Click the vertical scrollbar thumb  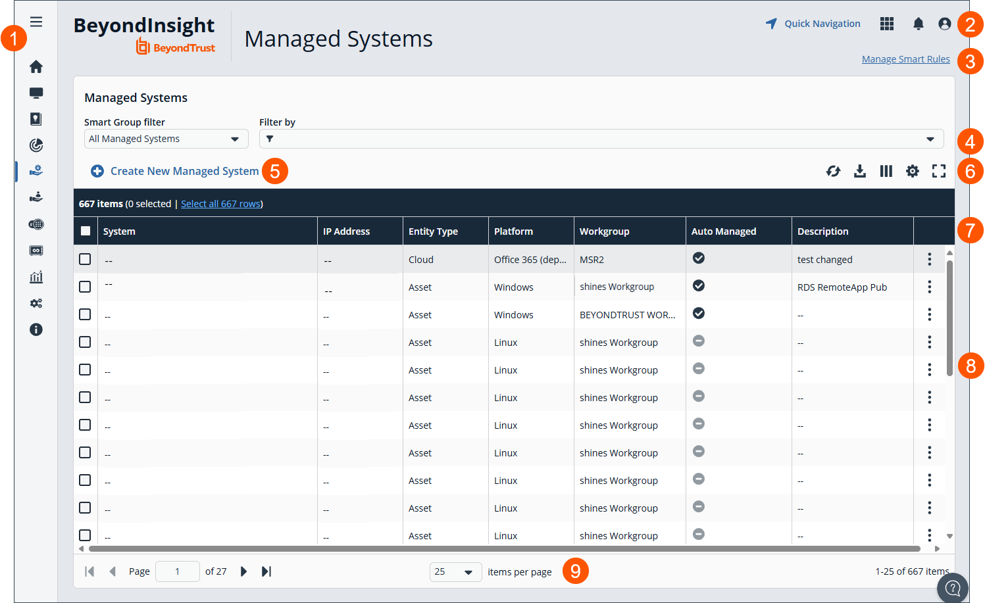tap(949, 318)
